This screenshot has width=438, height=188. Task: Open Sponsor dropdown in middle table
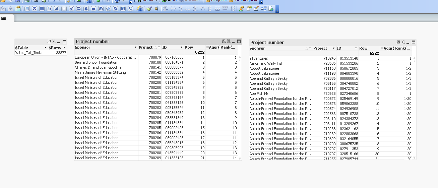pyautogui.click(x=135, y=47)
